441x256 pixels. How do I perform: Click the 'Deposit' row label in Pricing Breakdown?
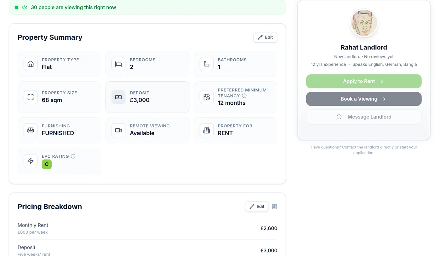[x=26, y=247]
